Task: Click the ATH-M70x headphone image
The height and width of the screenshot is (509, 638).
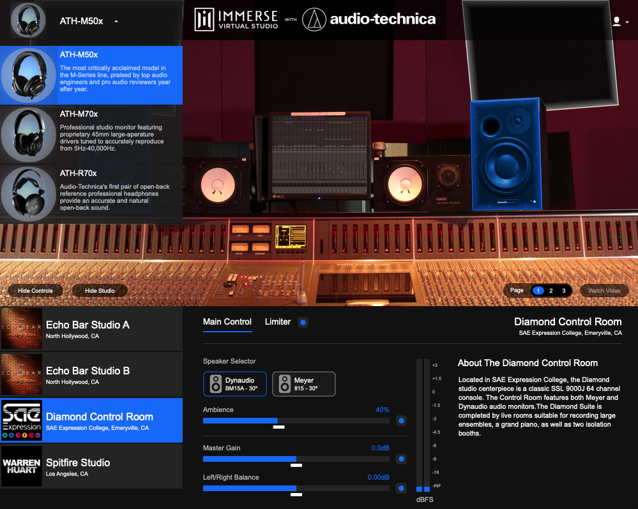Action: point(27,134)
